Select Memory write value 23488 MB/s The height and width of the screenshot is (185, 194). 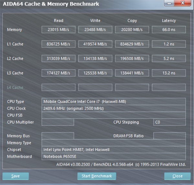95,29
